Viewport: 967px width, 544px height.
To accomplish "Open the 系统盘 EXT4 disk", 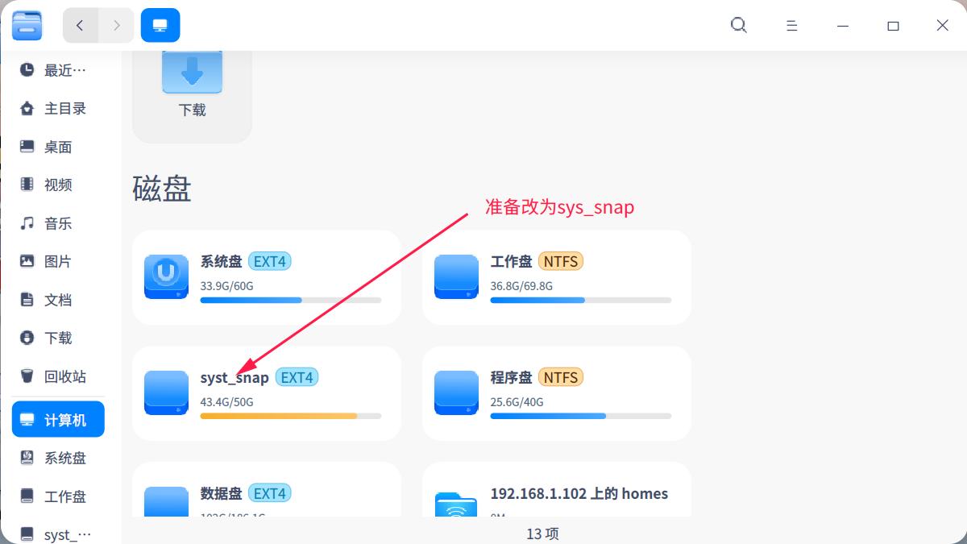I will pyautogui.click(x=266, y=276).
